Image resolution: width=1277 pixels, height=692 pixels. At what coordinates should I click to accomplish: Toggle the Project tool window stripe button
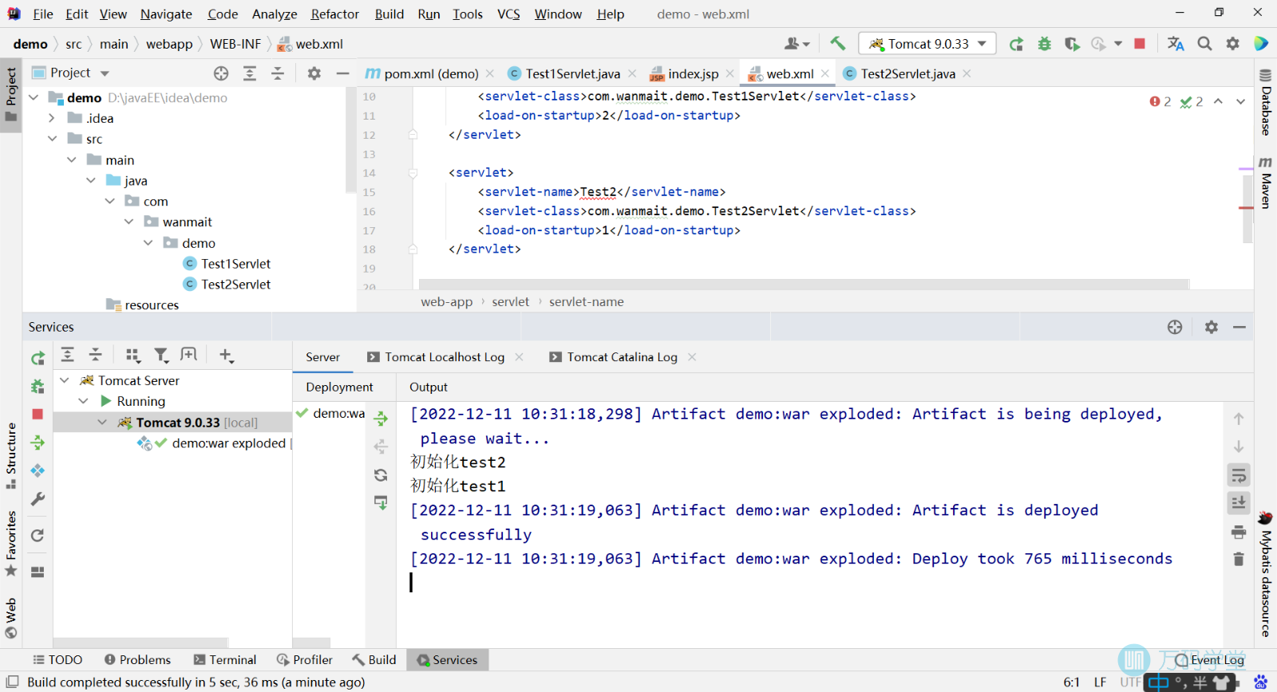point(11,94)
